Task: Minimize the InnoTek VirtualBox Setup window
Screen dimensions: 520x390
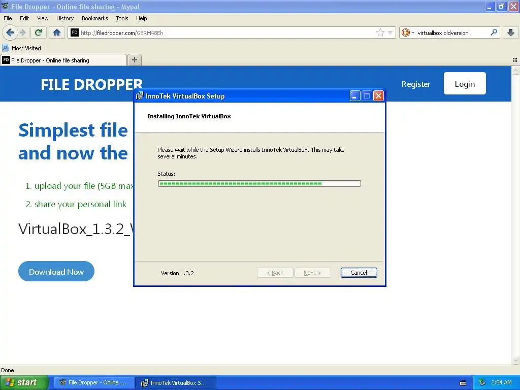Action: (x=354, y=96)
